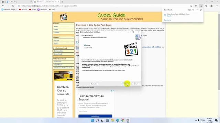
Task: Click the 321 clapperboard logo in site header
Action: [x=64, y=17]
